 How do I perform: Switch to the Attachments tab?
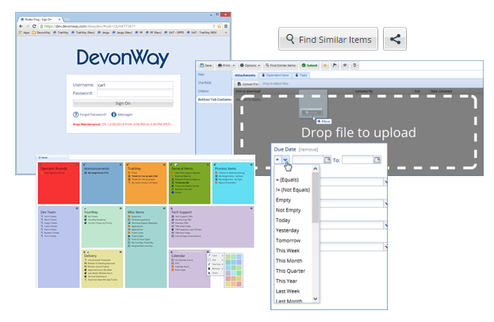245,75
